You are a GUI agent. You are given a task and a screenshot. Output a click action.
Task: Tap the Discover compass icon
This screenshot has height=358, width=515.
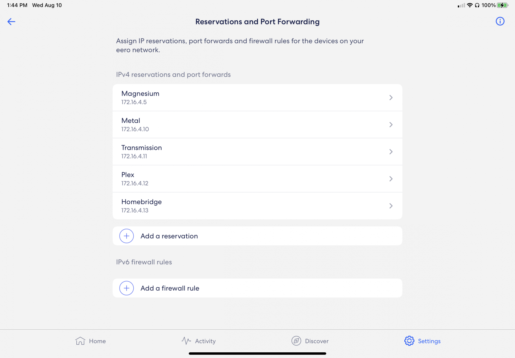[x=296, y=341]
